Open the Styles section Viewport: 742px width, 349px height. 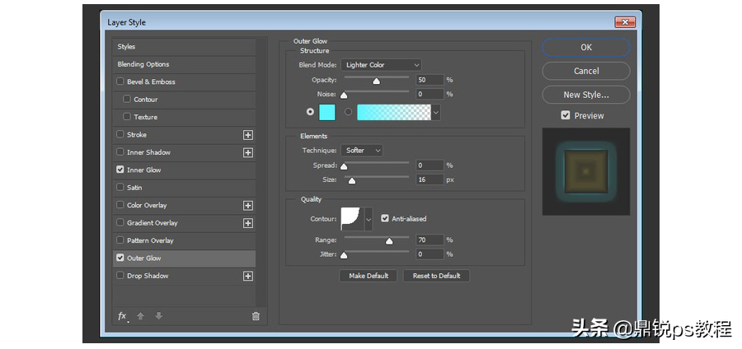point(184,47)
